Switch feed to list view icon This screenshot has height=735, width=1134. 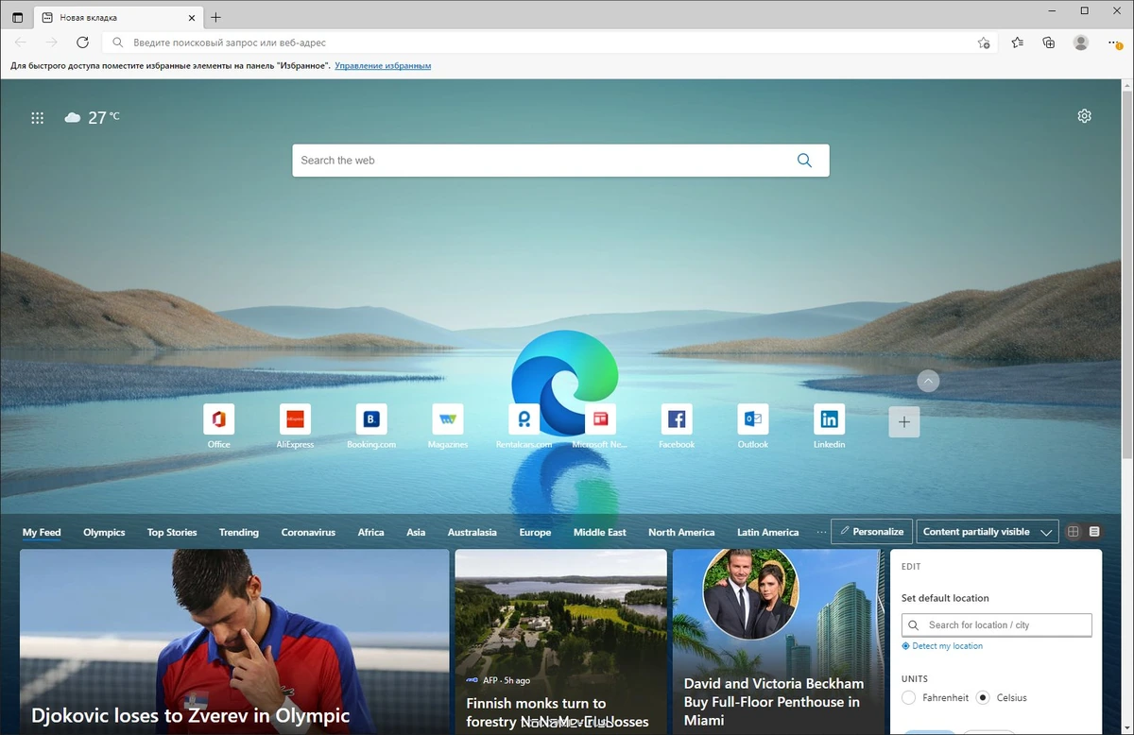[1094, 532]
